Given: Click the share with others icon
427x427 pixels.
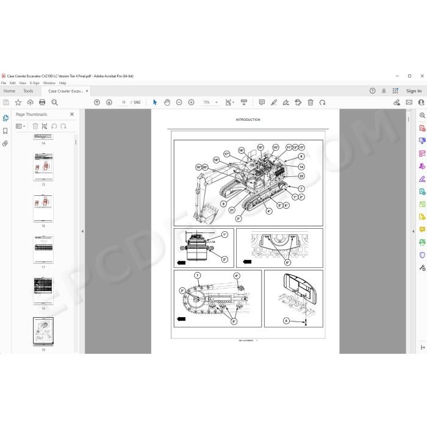Looking at the screenshot, I should pos(421,102).
